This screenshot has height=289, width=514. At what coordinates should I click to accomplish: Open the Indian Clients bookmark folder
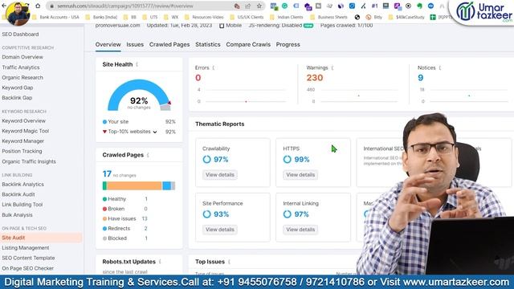[287, 17]
